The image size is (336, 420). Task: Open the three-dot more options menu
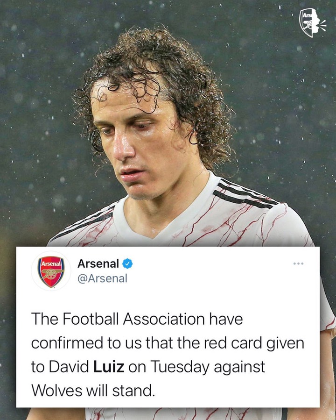[x=298, y=264]
